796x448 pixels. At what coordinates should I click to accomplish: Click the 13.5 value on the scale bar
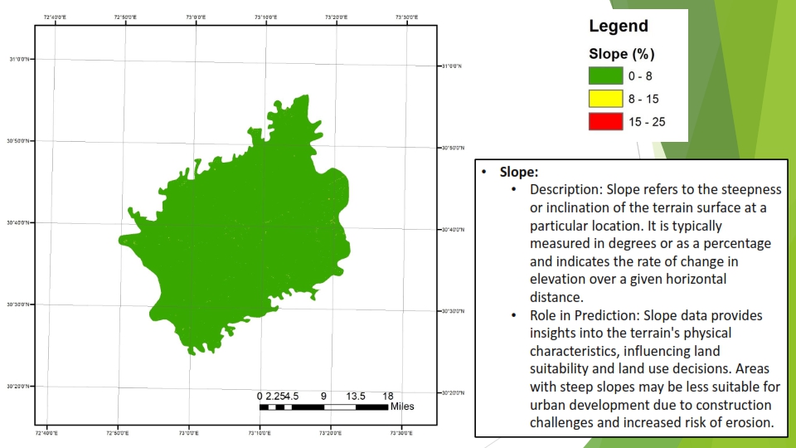click(x=355, y=396)
